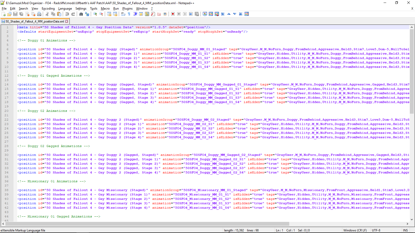Show the Document Map panel
Screen dimensions: 415x233
pyautogui.click(x=147, y=14)
